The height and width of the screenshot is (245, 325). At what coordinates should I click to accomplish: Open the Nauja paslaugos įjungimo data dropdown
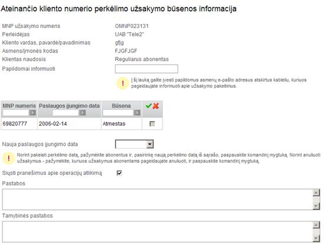click(x=150, y=144)
